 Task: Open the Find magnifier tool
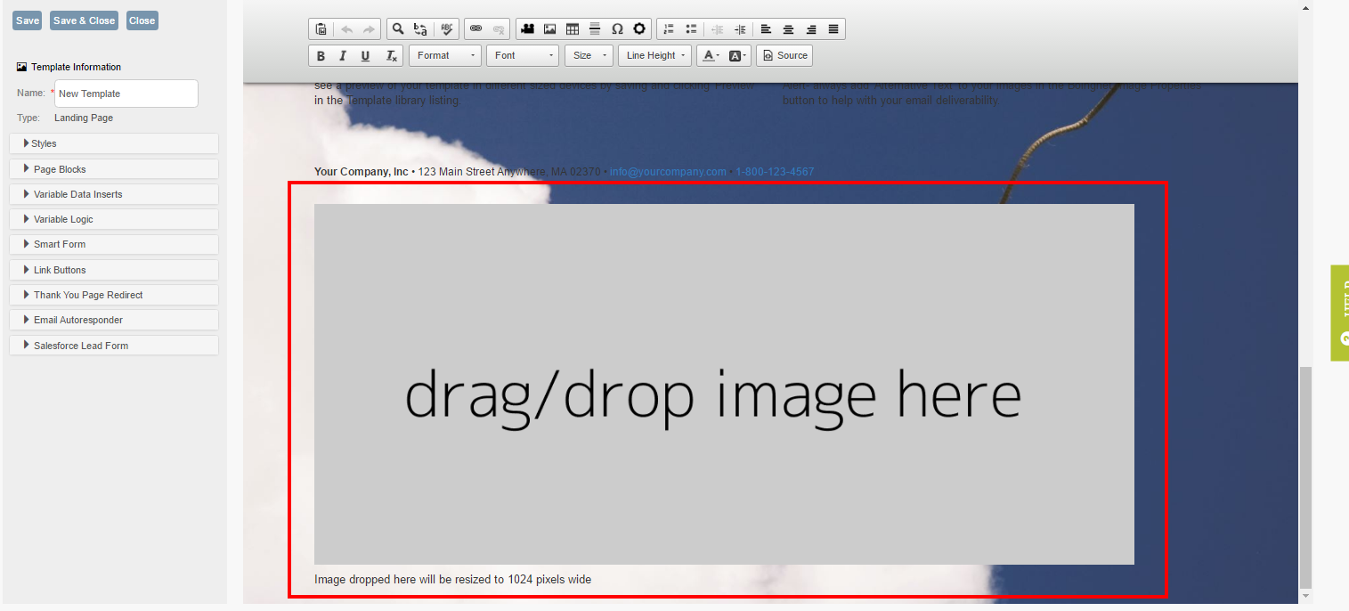[x=398, y=29]
